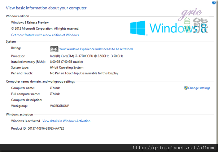Click the shield icon beside Change settings
This screenshot has height=152, width=218.
186,88
